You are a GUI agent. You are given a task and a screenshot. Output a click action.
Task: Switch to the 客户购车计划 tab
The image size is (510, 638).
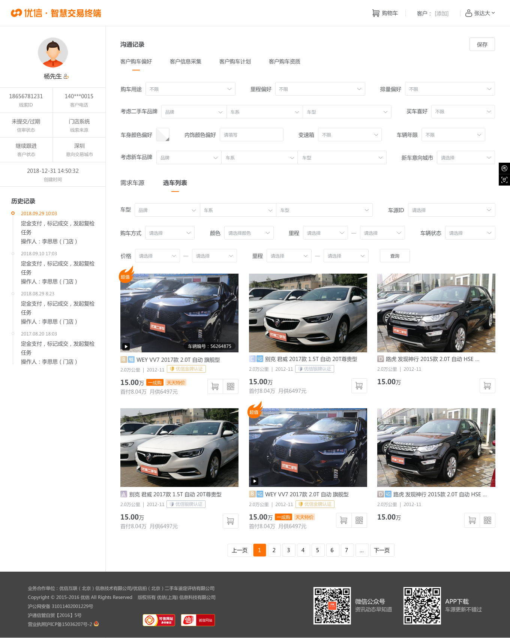235,61
